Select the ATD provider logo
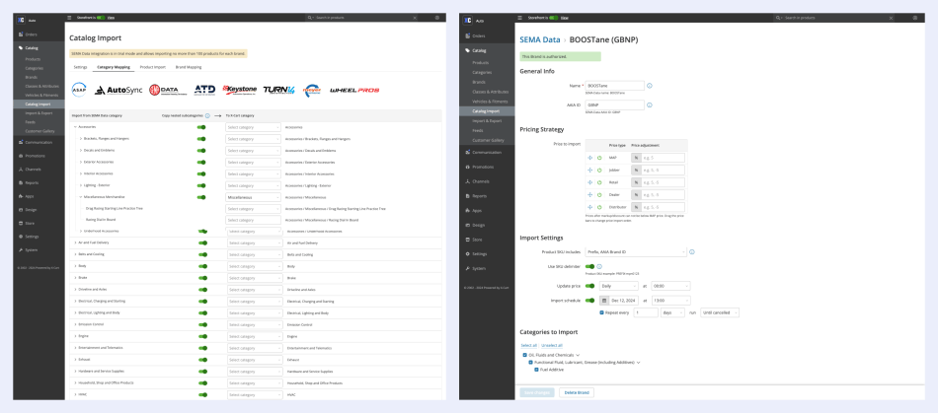 [204, 90]
